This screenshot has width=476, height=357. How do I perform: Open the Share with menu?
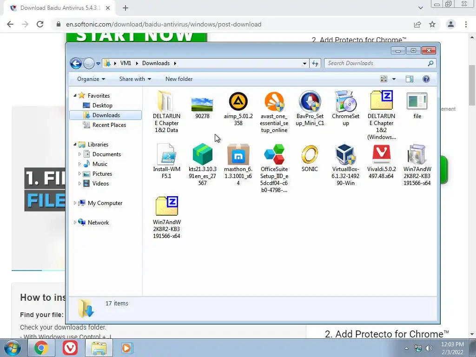point(135,79)
